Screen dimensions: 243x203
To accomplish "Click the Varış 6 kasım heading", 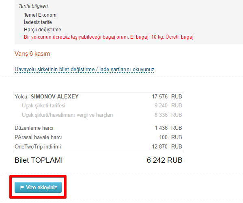I will [32, 54].
